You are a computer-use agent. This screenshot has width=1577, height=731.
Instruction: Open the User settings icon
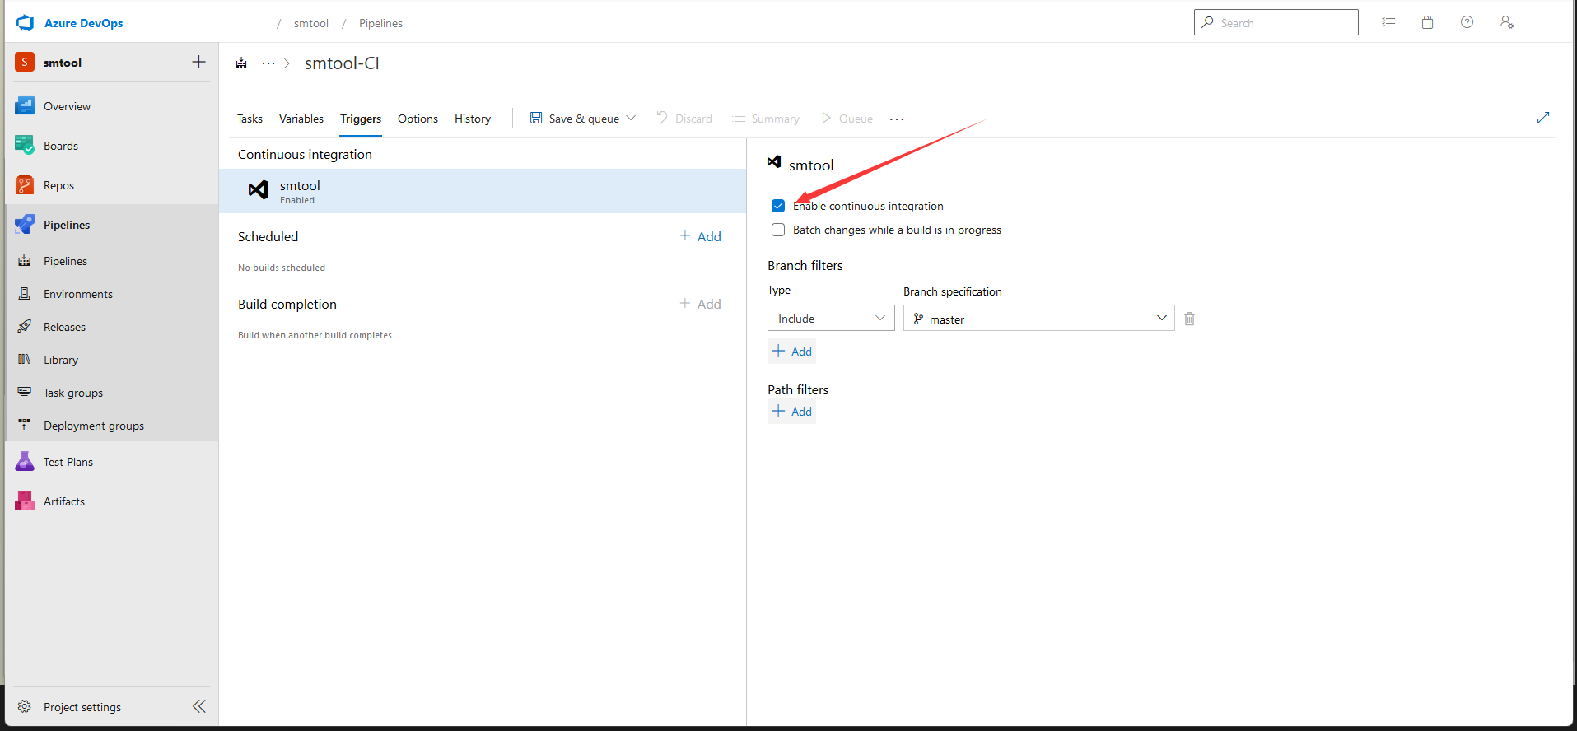1506,23
